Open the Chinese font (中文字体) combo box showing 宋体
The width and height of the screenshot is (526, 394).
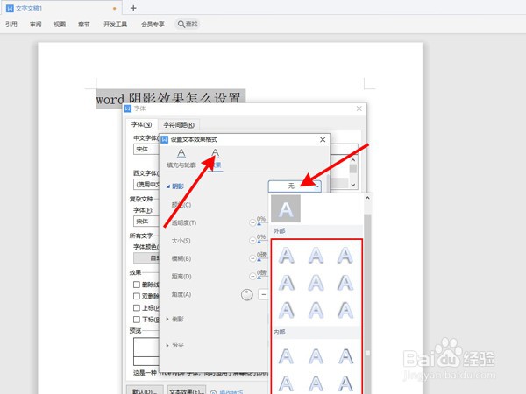point(146,149)
